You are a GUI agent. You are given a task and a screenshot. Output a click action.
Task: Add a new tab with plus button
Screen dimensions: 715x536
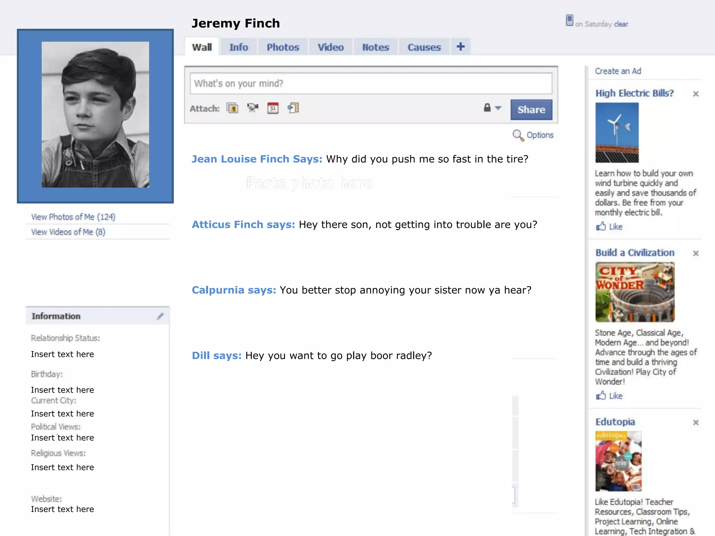pos(460,47)
